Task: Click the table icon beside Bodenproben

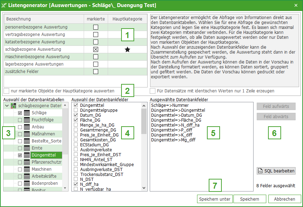Action: coord(27,183)
